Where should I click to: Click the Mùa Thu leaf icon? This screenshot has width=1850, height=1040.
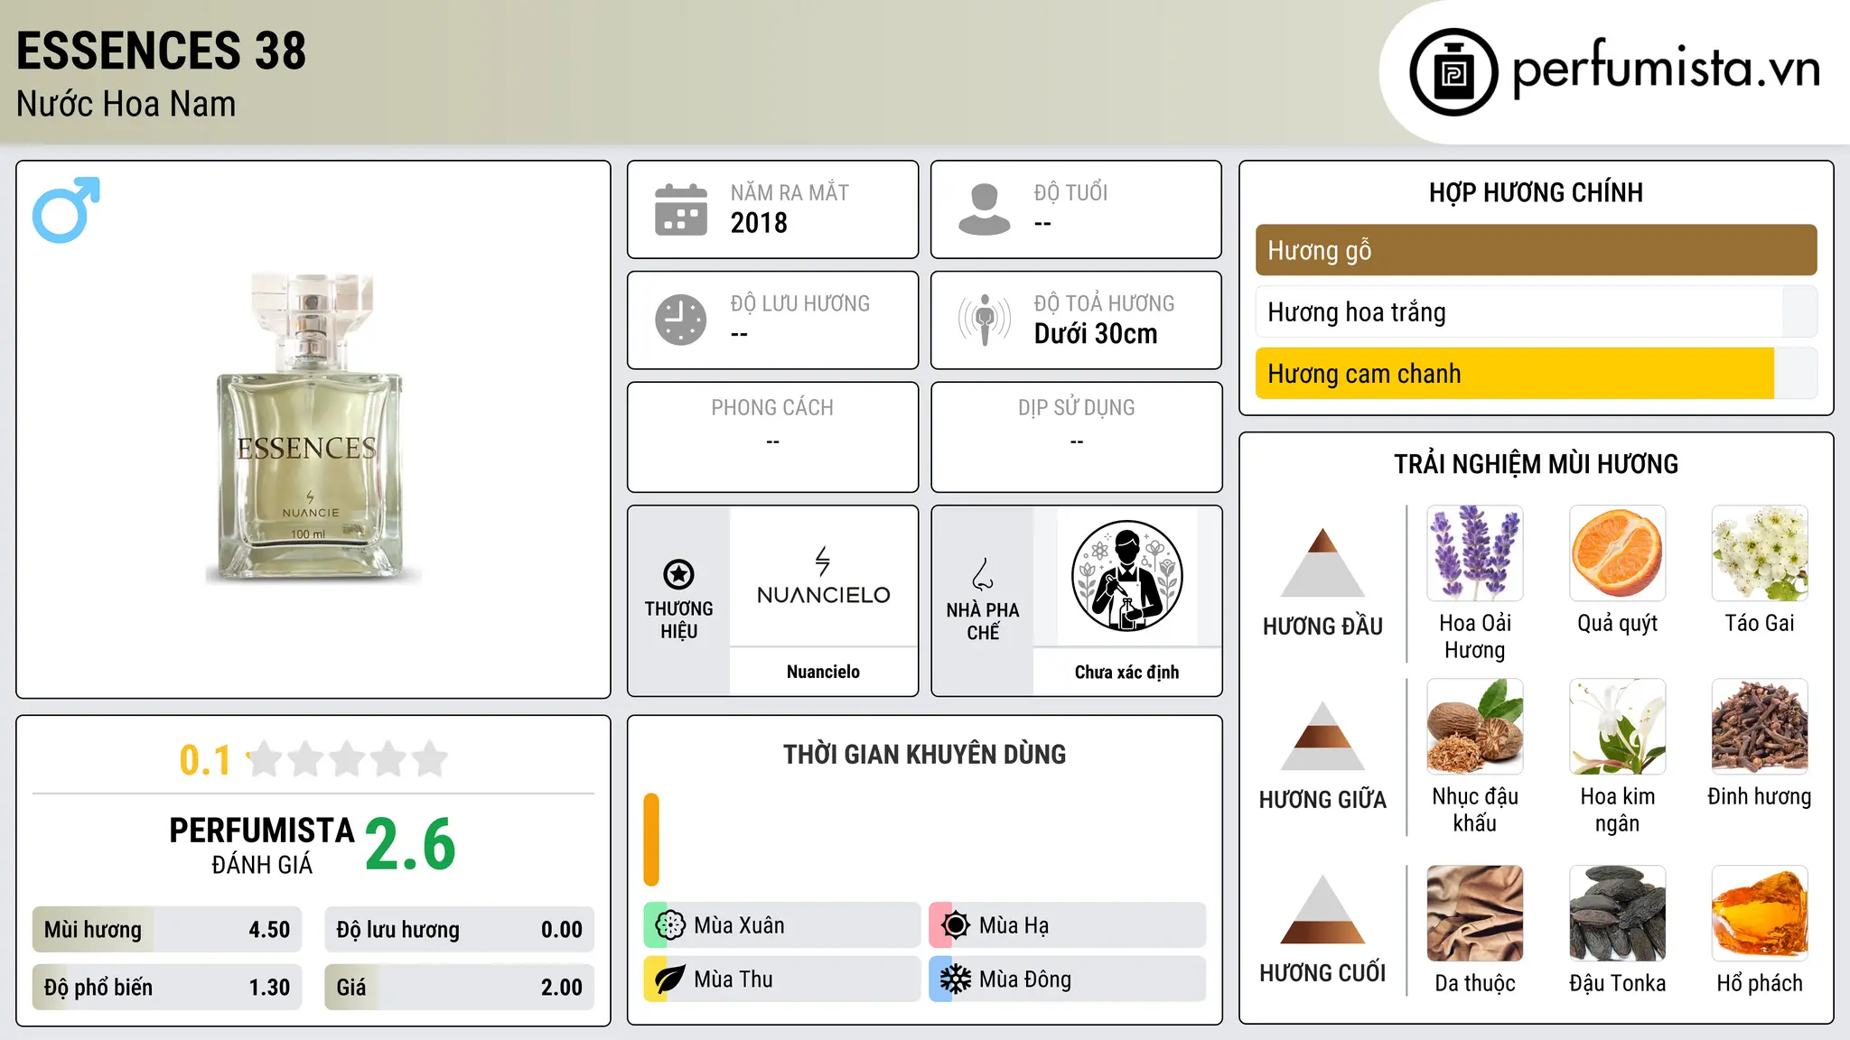pos(670,980)
